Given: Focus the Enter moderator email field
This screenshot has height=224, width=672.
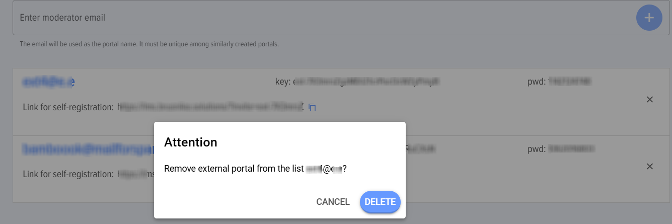Looking at the screenshot, I should pos(322,18).
